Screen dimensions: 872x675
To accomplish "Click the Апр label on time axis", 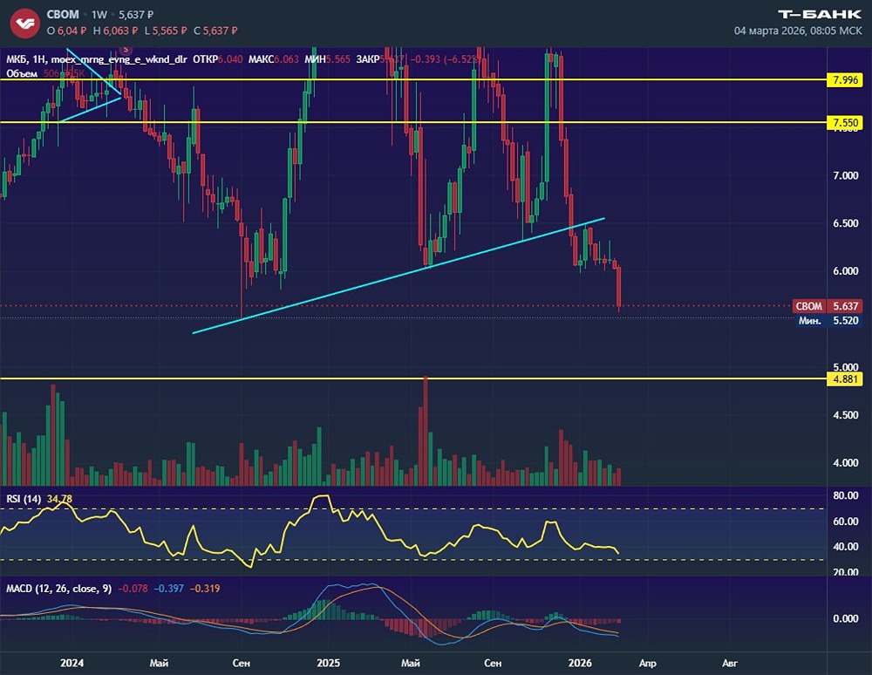I will pyautogui.click(x=648, y=663).
